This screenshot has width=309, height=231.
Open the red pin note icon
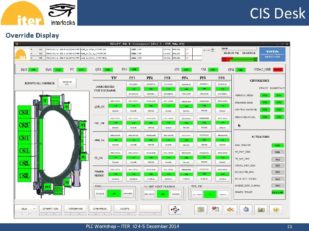[215, 210]
